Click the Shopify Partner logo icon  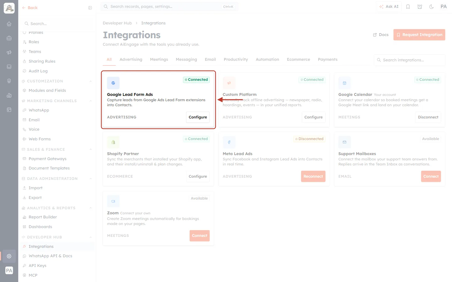click(113, 142)
